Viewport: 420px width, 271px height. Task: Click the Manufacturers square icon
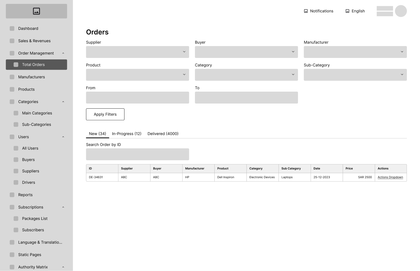click(x=12, y=77)
